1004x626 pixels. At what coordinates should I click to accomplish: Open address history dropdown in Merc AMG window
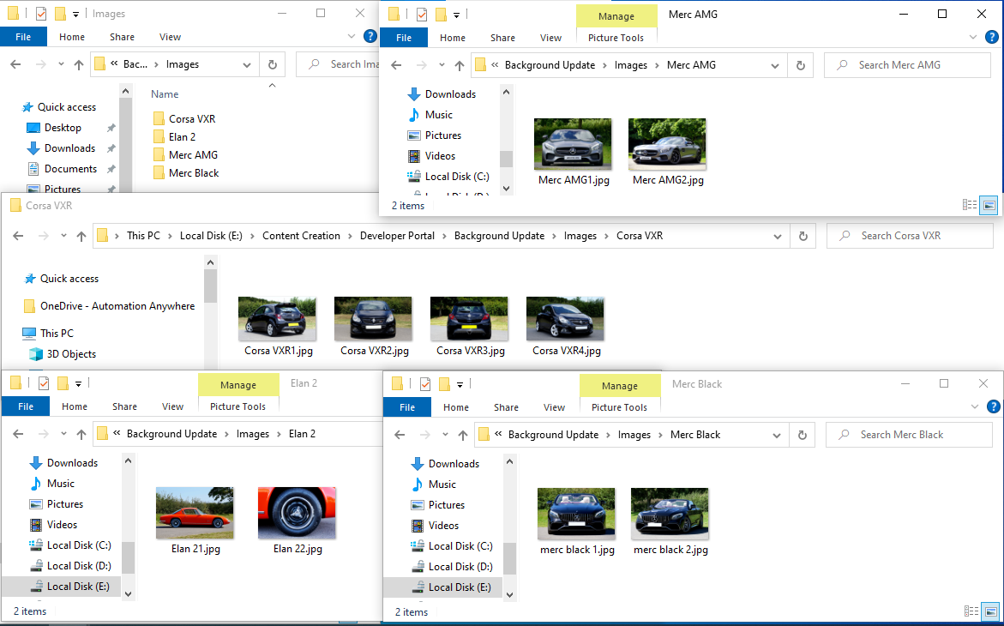[x=775, y=65]
